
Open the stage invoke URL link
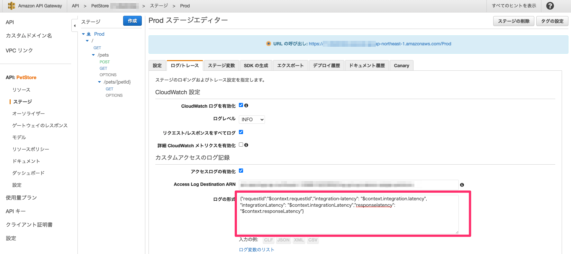click(x=380, y=44)
